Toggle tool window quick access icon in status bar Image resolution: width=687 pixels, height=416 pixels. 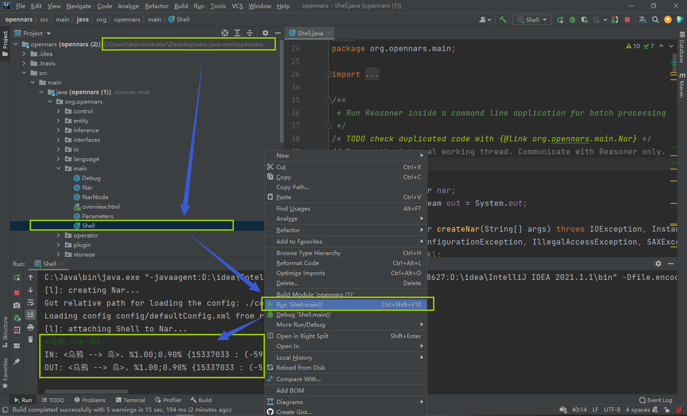(x=5, y=410)
